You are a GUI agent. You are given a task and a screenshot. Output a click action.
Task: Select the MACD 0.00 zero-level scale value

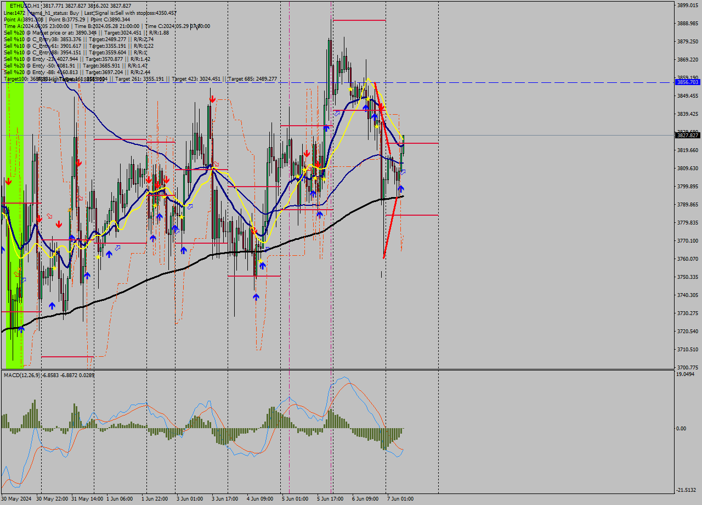(680, 428)
